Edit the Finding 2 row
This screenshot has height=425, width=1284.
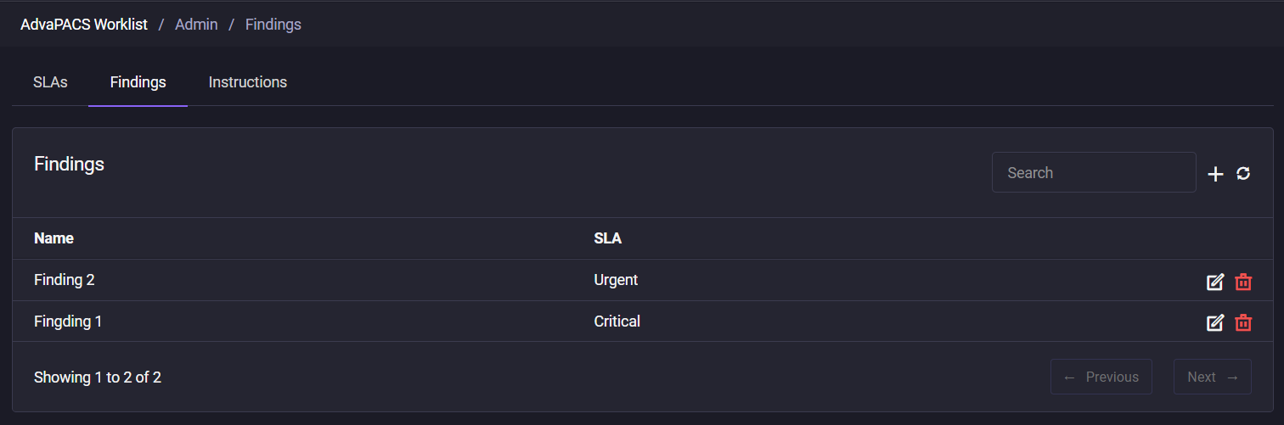pyautogui.click(x=1215, y=282)
